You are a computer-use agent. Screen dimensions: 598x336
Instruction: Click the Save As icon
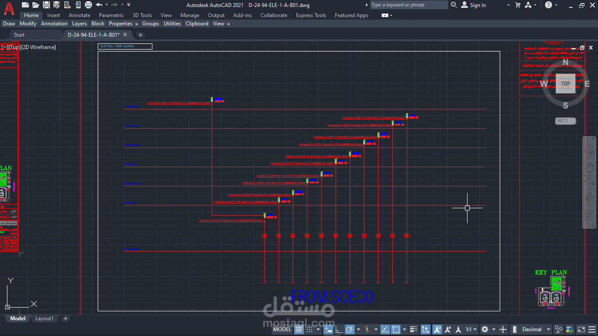point(56,5)
